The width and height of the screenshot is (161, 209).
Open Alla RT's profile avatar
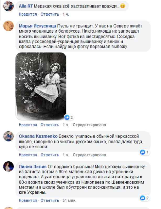coord(8,6)
